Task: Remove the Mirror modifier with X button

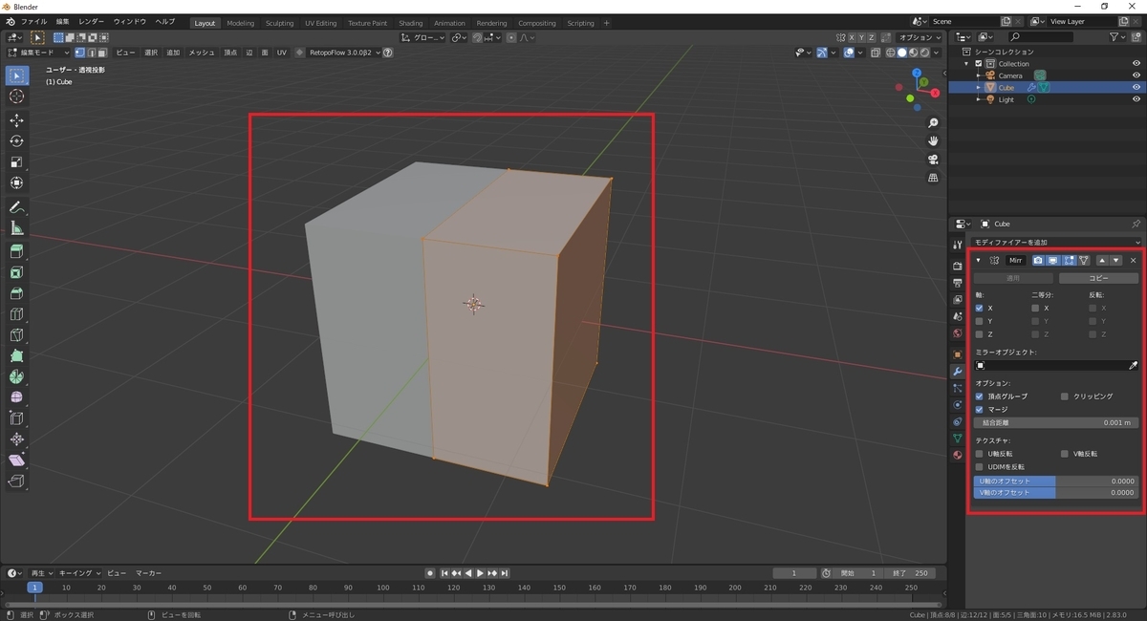Action: pos(1134,260)
